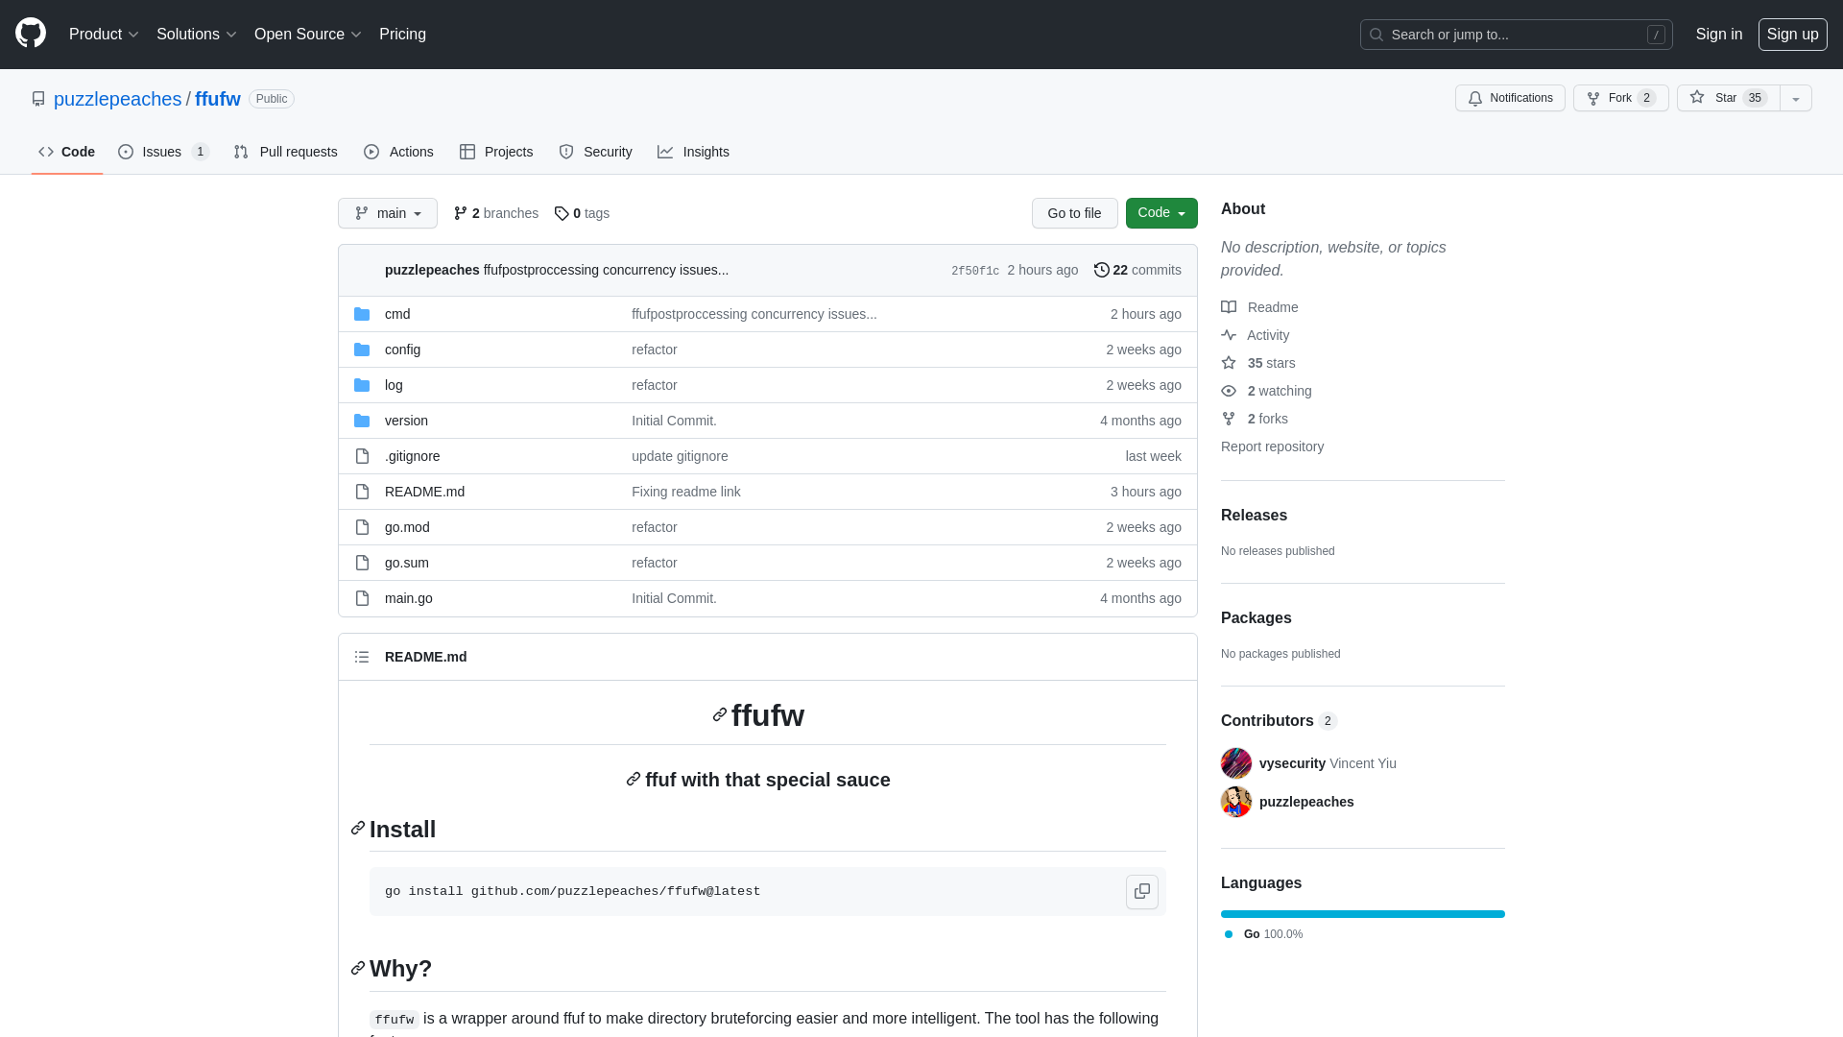Click the repository icon beside puzzlepeaches
This screenshot has height=1037, width=1843.
coord(38,99)
